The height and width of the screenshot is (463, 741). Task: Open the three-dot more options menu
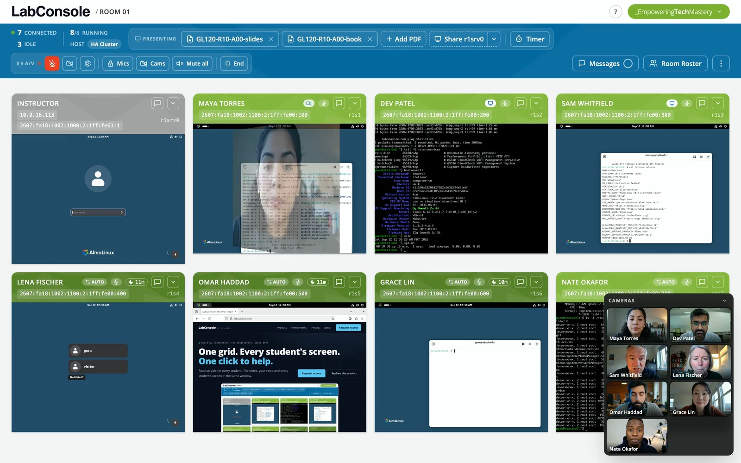point(721,63)
